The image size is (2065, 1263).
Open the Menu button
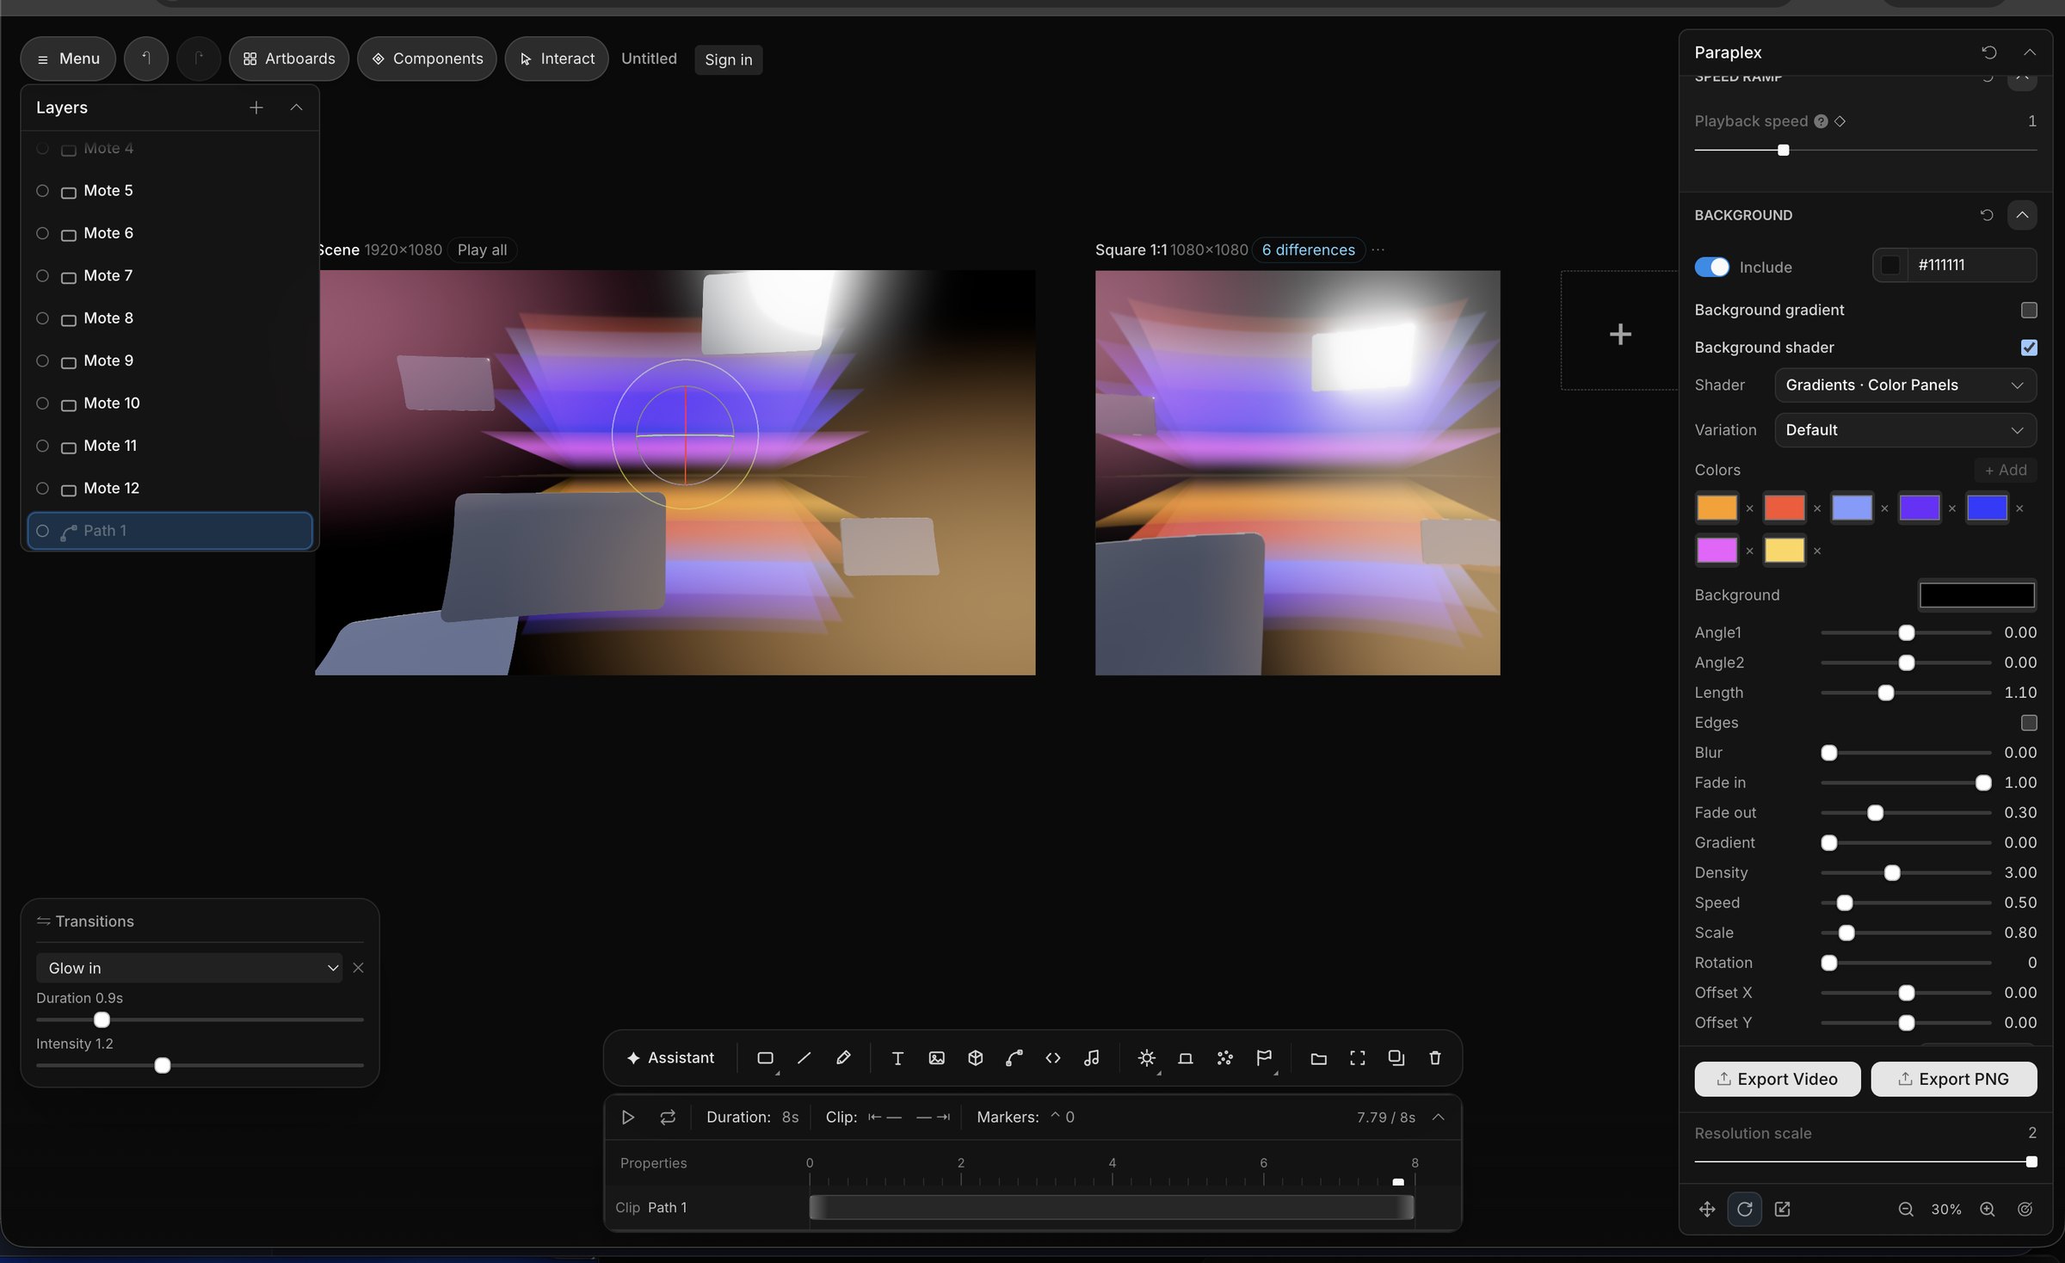(68, 59)
